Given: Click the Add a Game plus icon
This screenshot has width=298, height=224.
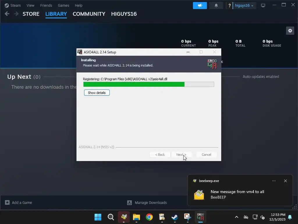Looking at the screenshot, I should click(x=7, y=202).
